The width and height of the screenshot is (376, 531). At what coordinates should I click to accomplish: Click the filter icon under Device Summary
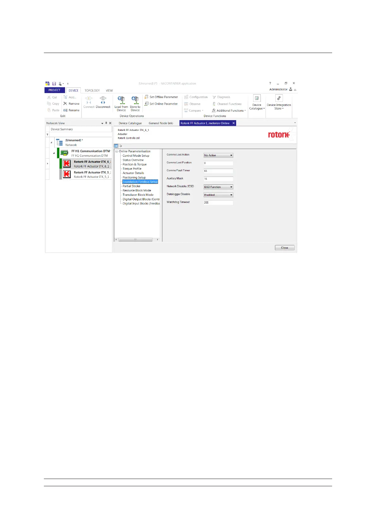coord(48,135)
